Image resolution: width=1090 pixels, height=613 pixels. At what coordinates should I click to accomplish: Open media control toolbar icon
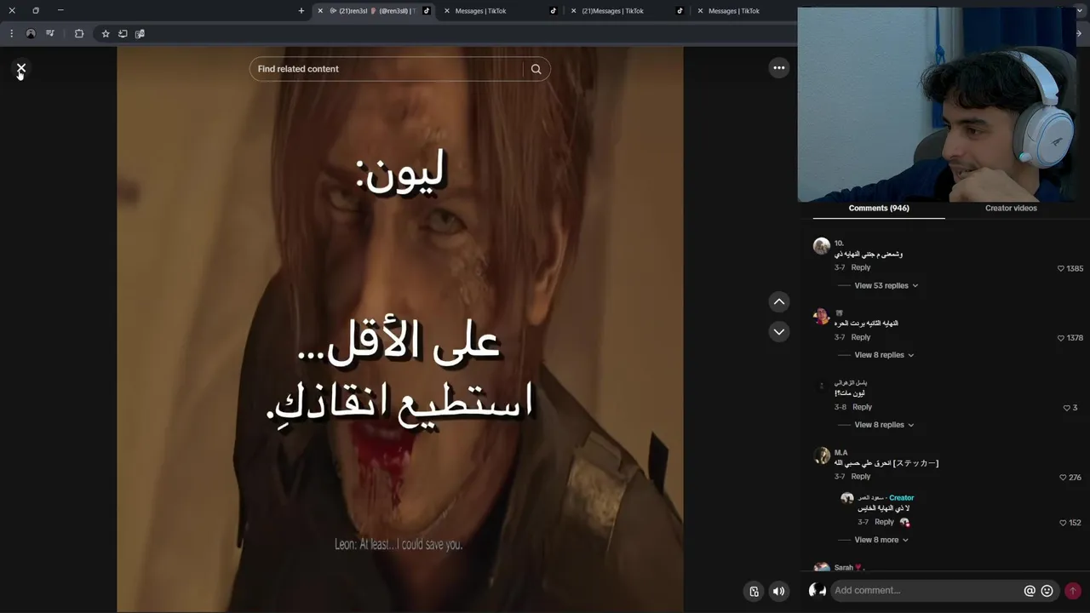(x=50, y=33)
